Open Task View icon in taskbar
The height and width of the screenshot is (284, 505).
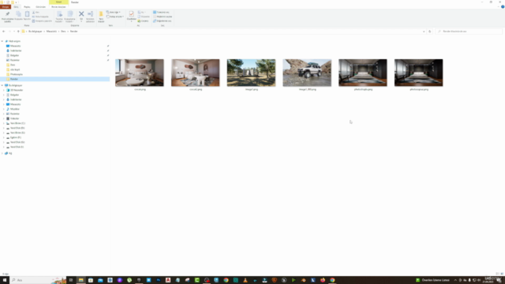71,280
